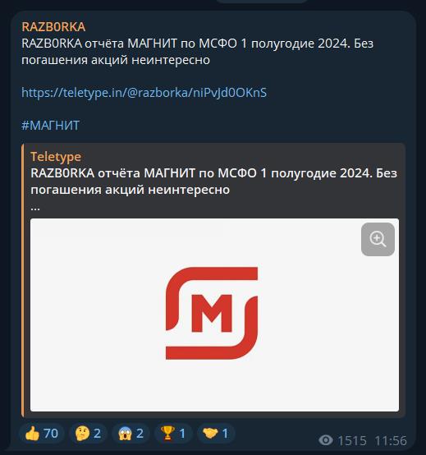
Task: Click the ellipsis in the link preview
Action: coord(35,209)
